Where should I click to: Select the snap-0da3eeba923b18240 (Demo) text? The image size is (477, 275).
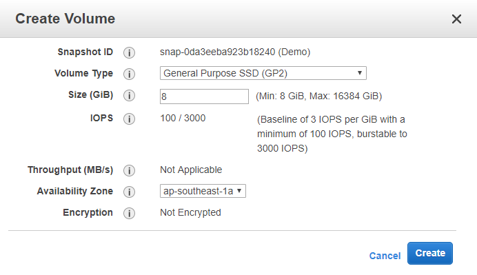pos(235,52)
